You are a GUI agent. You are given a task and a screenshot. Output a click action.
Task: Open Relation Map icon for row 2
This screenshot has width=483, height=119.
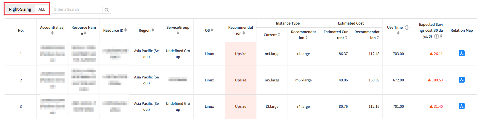461,80
